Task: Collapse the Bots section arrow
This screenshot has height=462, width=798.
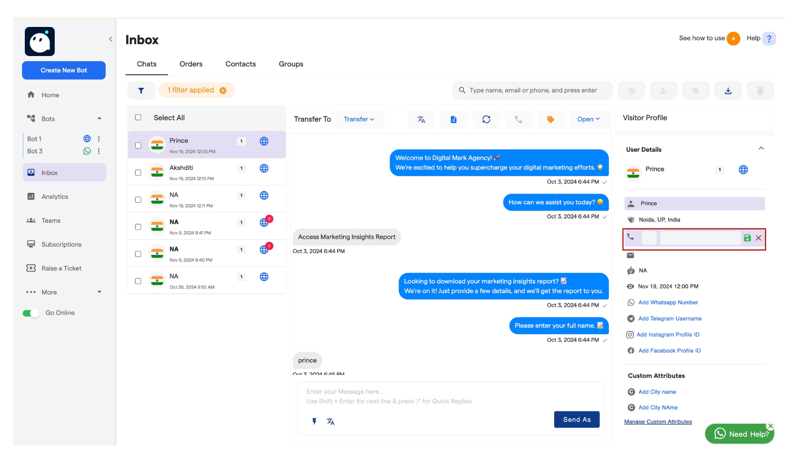Action: tap(99, 118)
